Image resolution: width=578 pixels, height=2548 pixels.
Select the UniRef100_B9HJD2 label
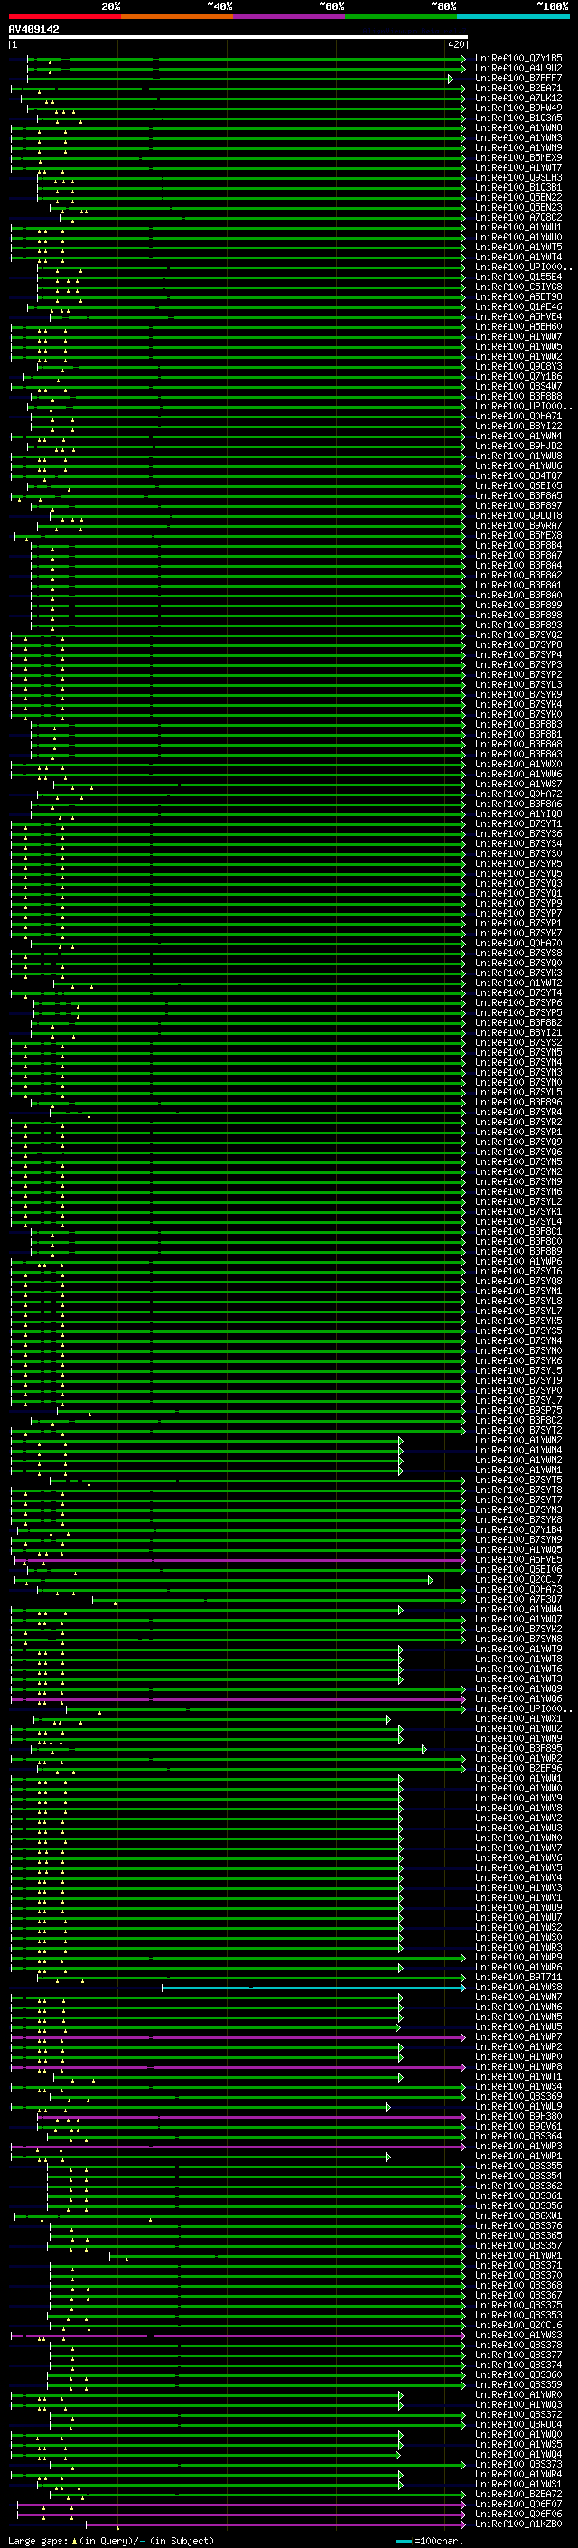[518, 447]
